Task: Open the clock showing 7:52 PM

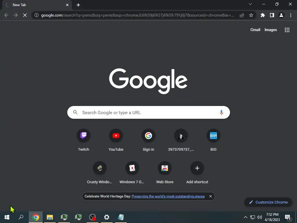Action: pyautogui.click(x=272, y=217)
